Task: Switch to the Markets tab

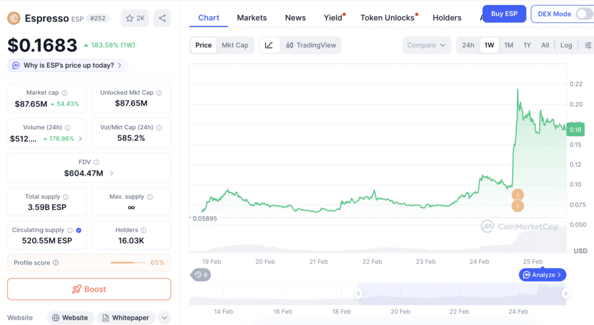Action: pyautogui.click(x=252, y=18)
